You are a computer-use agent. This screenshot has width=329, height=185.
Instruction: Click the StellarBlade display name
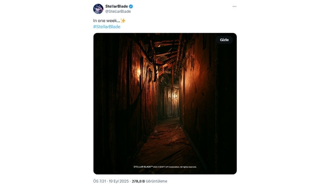pyautogui.click(x=116, y=6)
